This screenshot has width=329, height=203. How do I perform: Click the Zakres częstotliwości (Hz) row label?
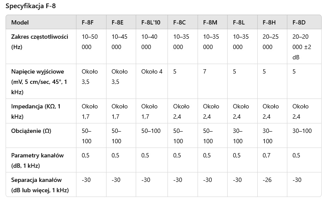(40, 42)
